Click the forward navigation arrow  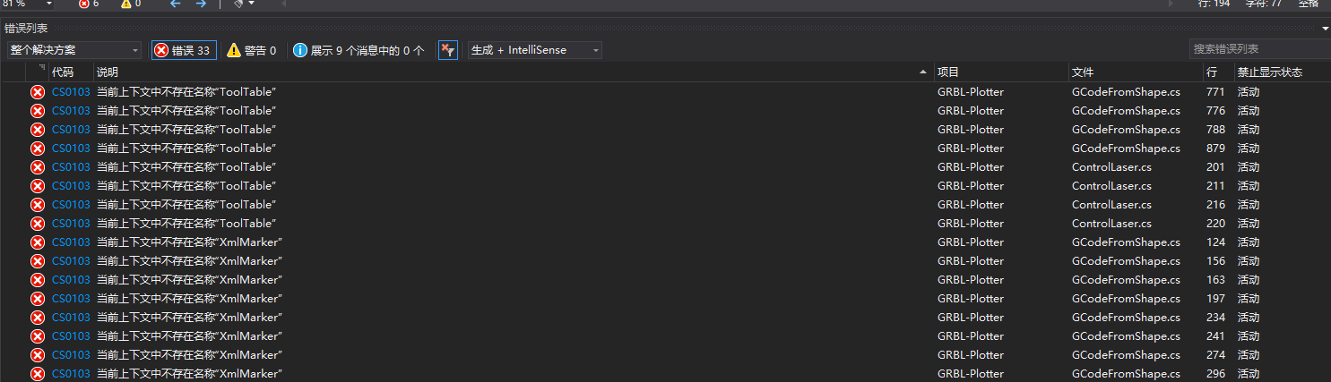(x=201, y=4)
